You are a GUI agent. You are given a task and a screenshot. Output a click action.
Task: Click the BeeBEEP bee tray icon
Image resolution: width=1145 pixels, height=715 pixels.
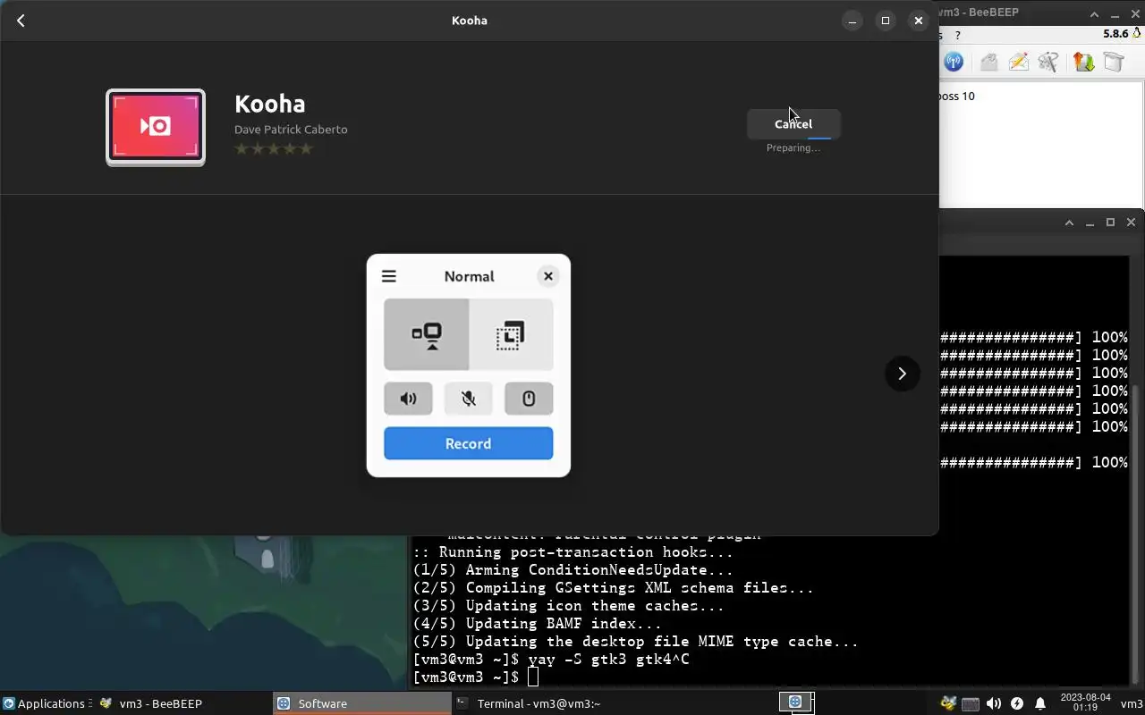coord(948,703)
